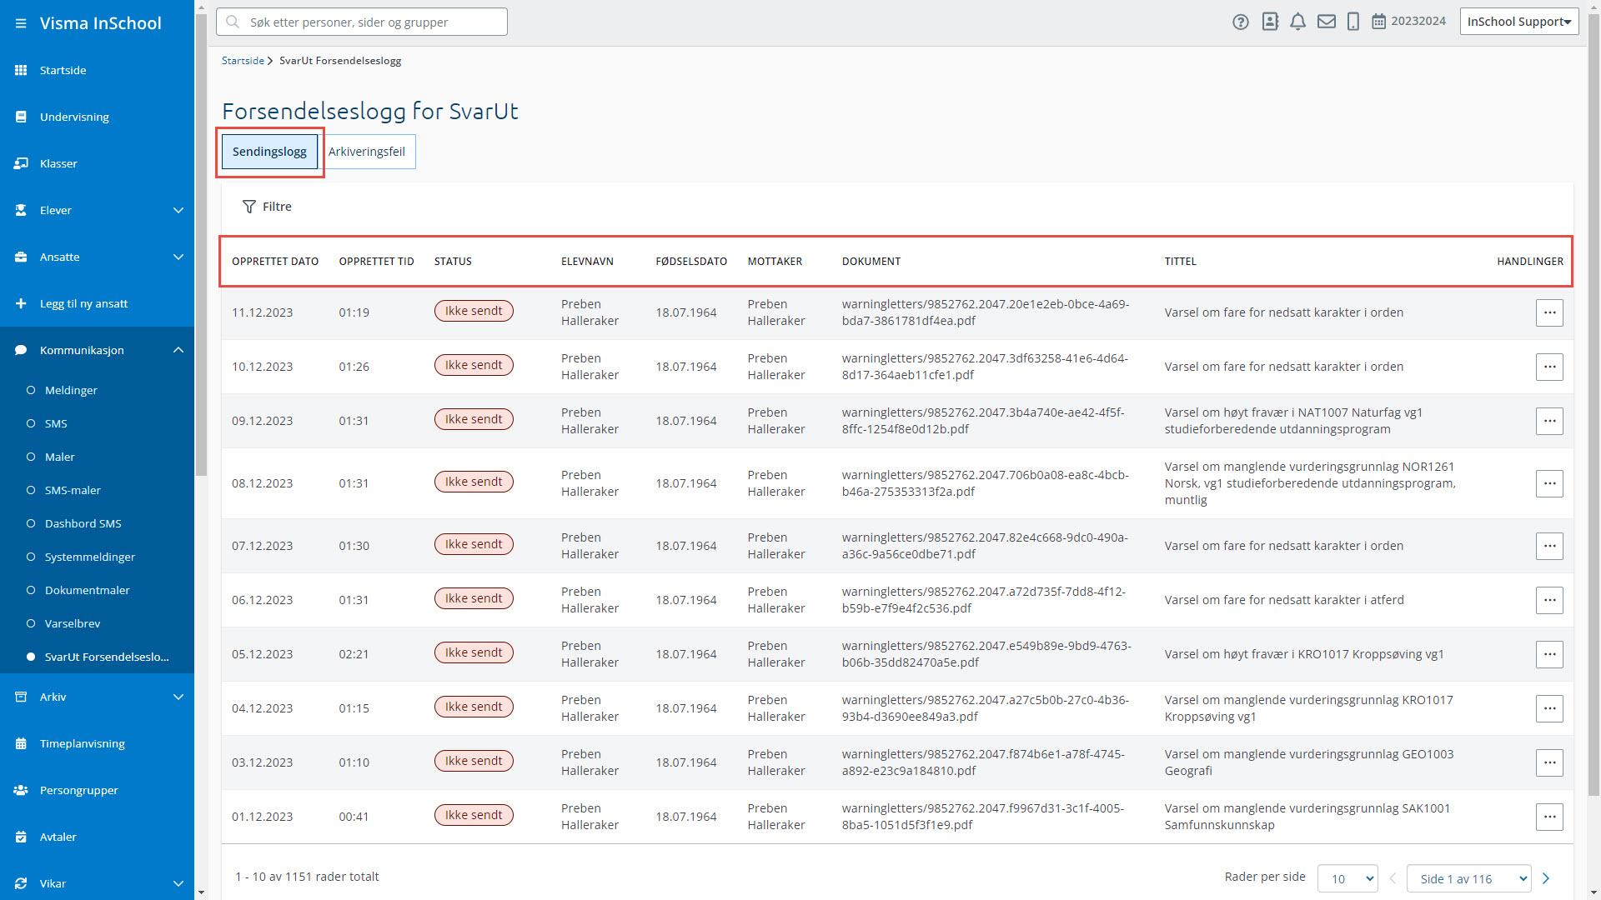Expand the Ansatte sidebar section
1601x900 pixels.
pyautogui.click(x=97, y=257)
